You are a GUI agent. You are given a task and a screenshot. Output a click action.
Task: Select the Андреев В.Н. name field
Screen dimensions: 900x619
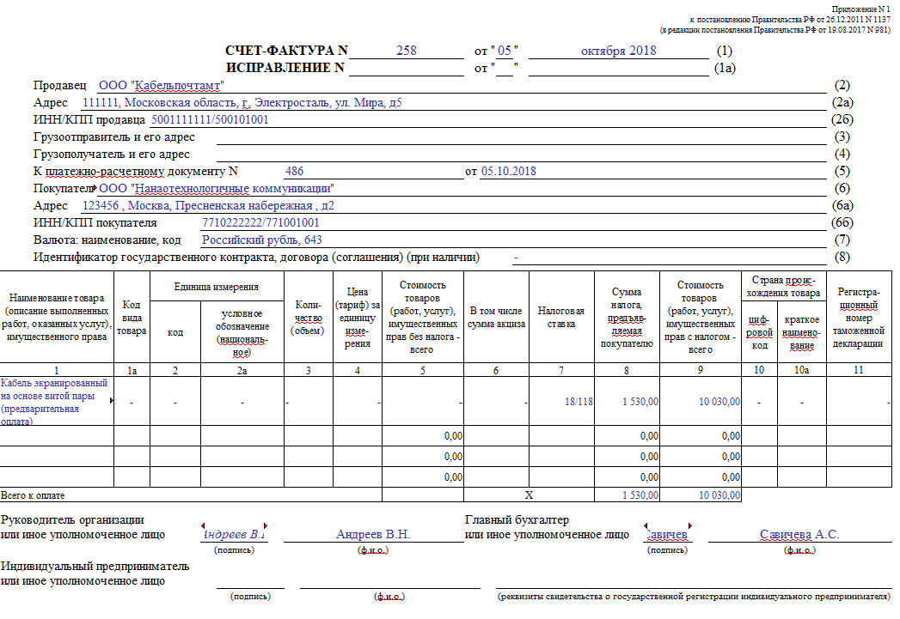373,534
